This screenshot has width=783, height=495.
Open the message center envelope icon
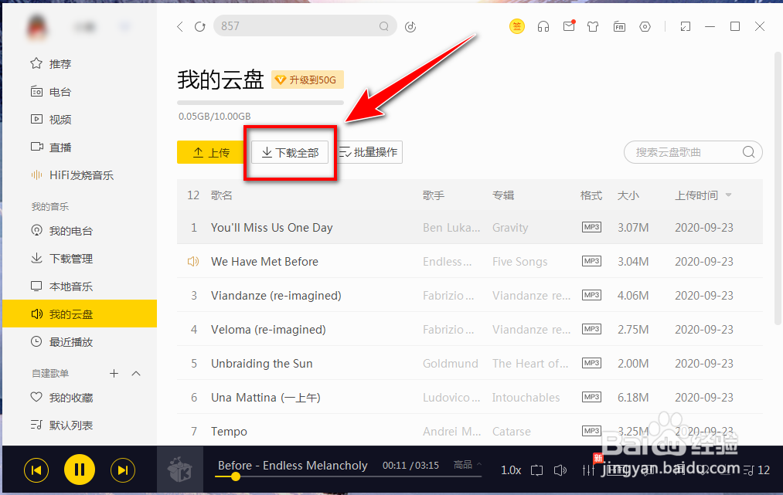coord(569,25)
